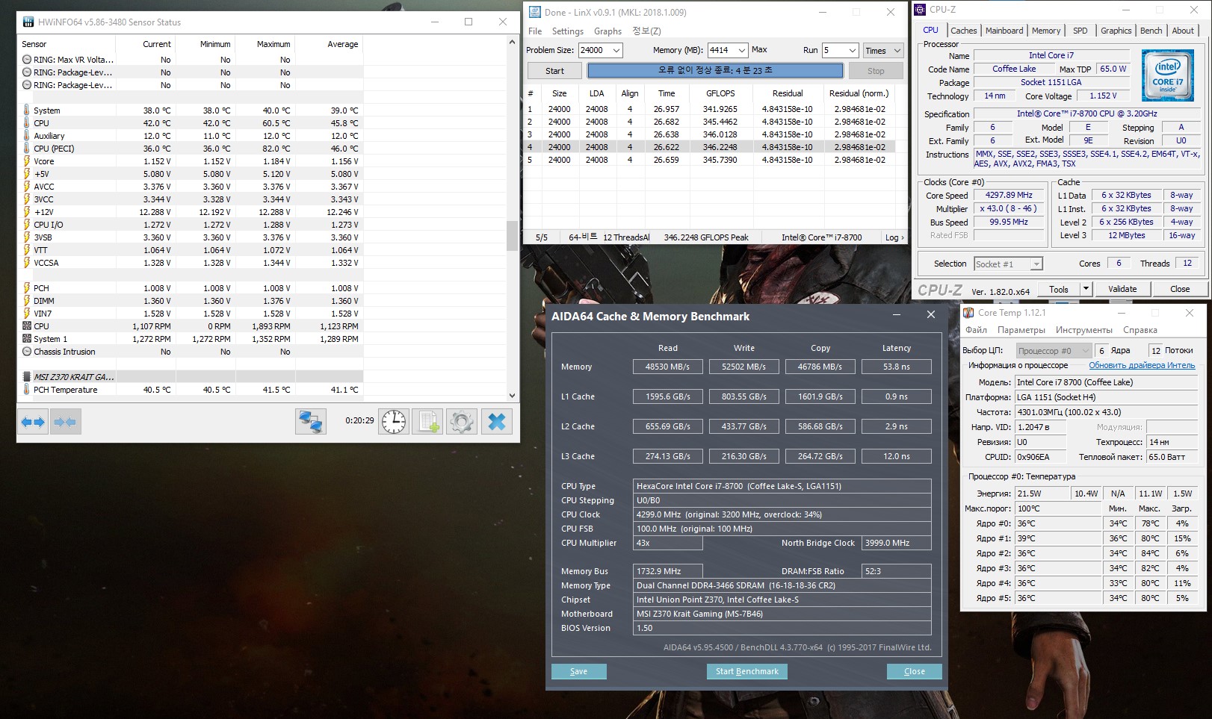Select LinX result row with 341.9265 GFLOPS
The width and height of the screenshot is (1212, 719).
(x=715, y=109)
